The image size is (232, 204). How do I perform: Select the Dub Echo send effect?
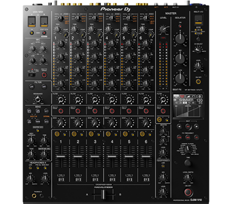[29, 121]
